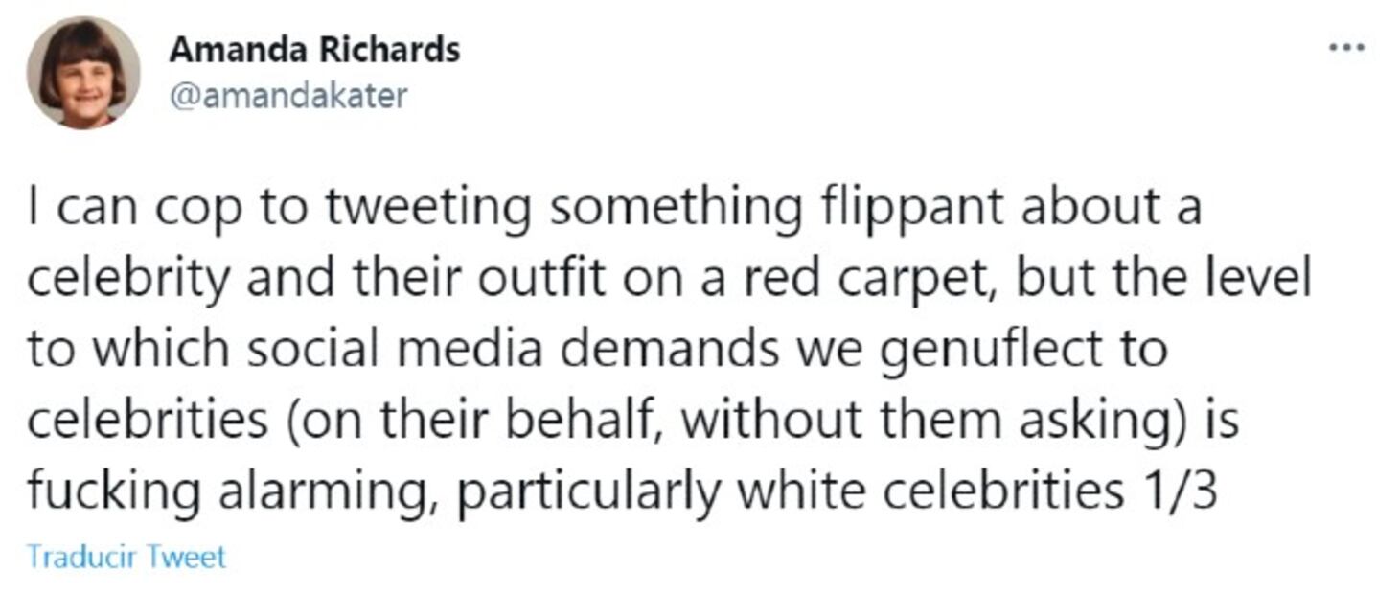Open the @amandakater handle link
The width and height of the screenshot is (1400, 594).
click(288, 96)
